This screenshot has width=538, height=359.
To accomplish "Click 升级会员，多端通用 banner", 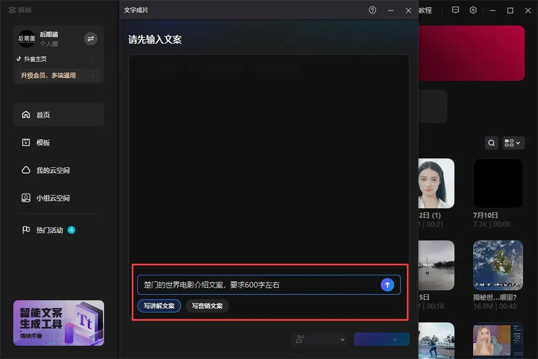I will pyautogui.click(x=58, y=75).
